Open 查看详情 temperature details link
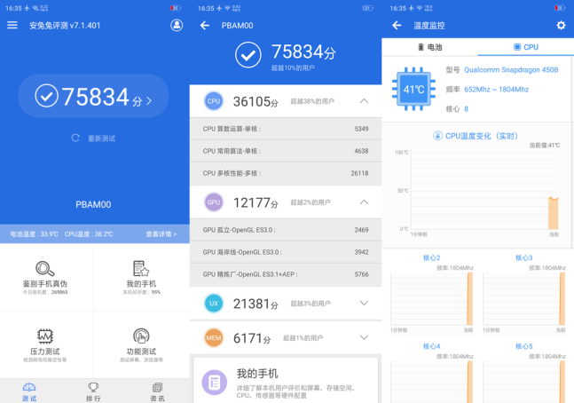Viewport: 574px width, 403px height. pyautogui.click(x=161, y=233)
